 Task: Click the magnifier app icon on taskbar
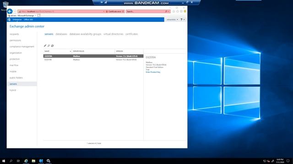(x=49, y=161)
